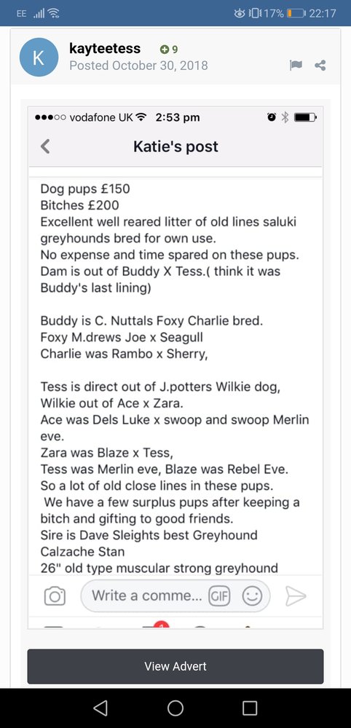Open the Posted October 30, 2018 timestamp
Screen dimensions: 351x728
tap(138, 66)
